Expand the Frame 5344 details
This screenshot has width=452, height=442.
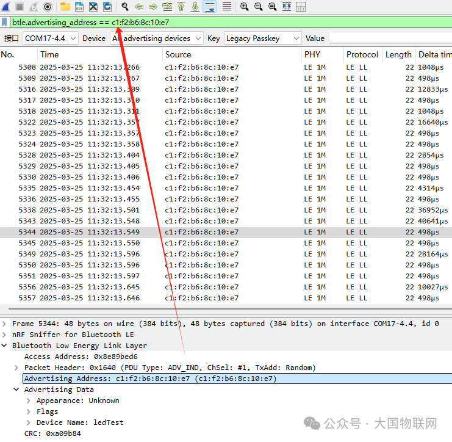pos(4,324)
